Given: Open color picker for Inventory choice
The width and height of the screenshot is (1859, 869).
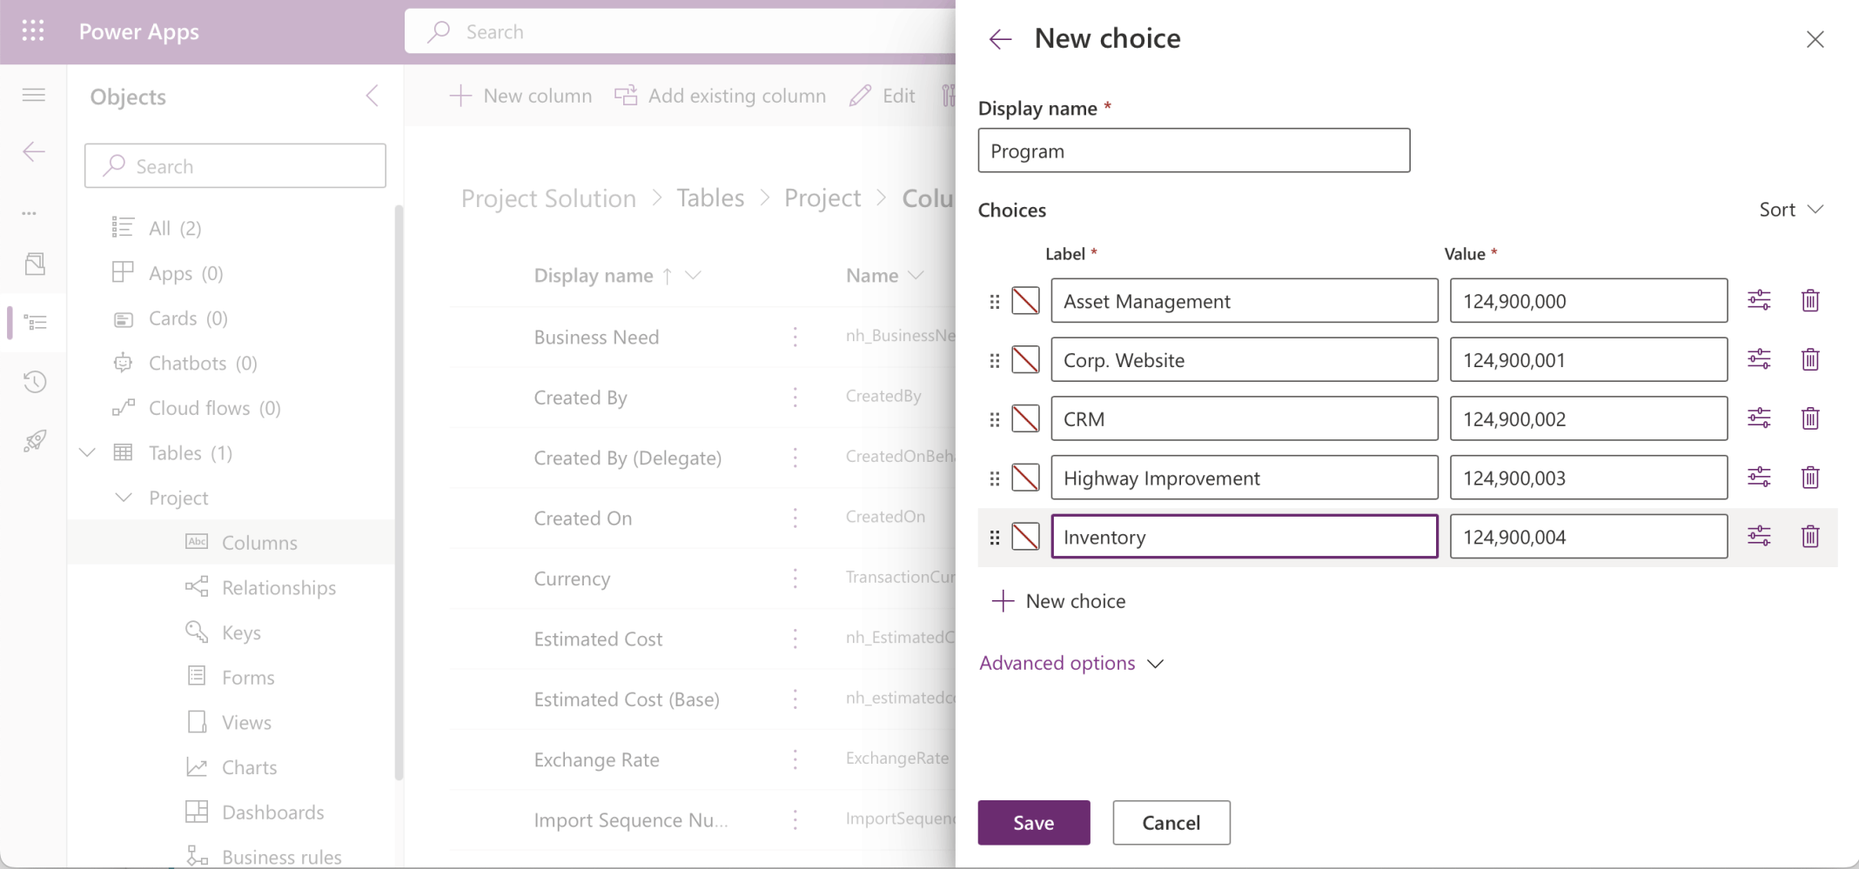Looking at the screenshot, I should [x=1025, y=537].
